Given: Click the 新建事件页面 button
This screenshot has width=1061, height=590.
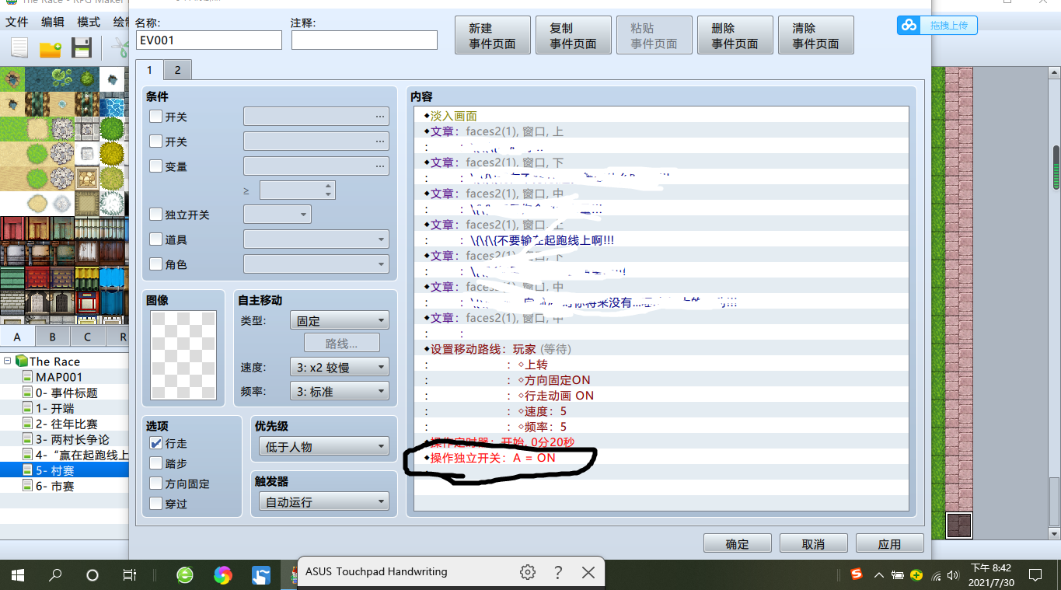Looking at the screenshot, I should click(x=493, y=36).
